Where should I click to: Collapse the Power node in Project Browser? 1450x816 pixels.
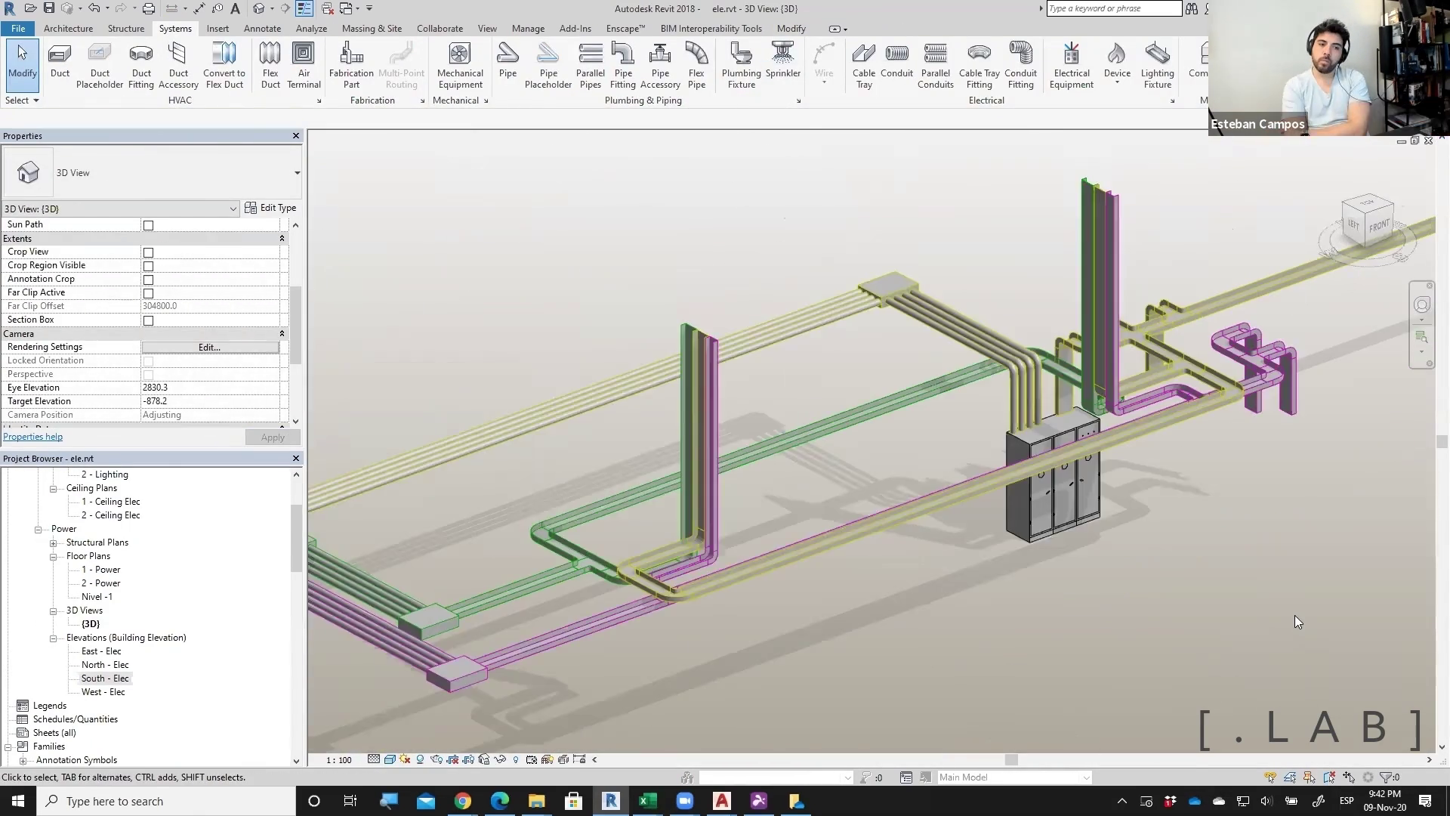click(x=38, y=529)
